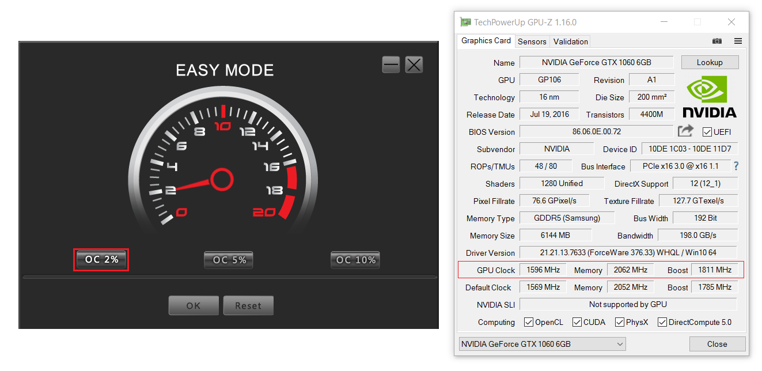This screenshot has width=762, height=371.
Task: Click the Die Size 200 mm² field
Action: tap(651, 97)
